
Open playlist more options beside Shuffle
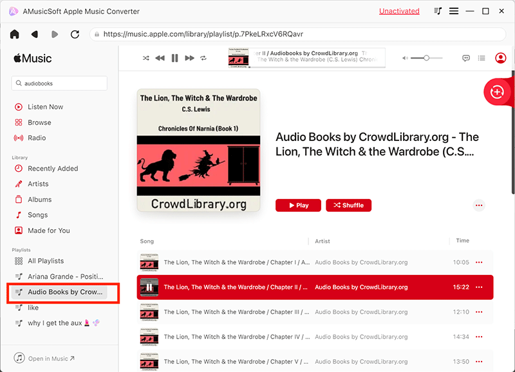(x=479, y=205)
